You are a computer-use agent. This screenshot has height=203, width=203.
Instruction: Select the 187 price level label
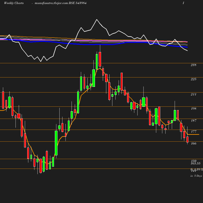point(194,121)
